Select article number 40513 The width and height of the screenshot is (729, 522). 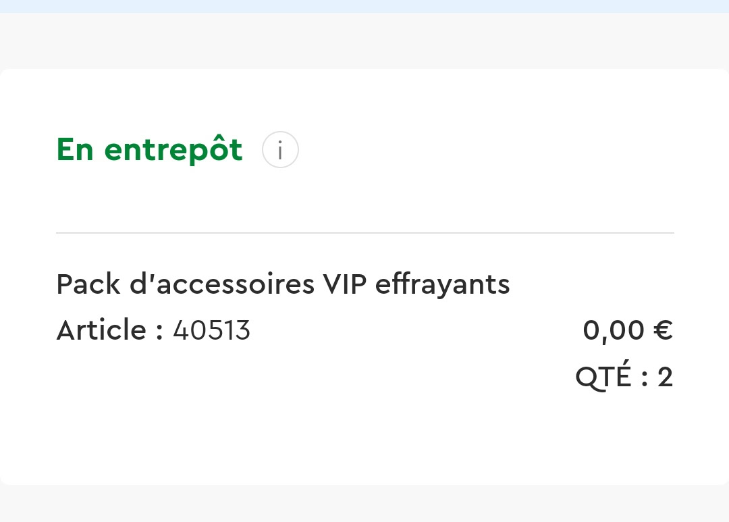pos(211,330)
